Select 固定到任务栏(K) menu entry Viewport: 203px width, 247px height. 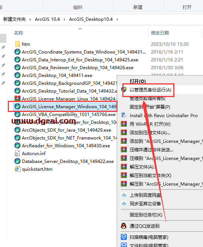(x=146, y=215)
